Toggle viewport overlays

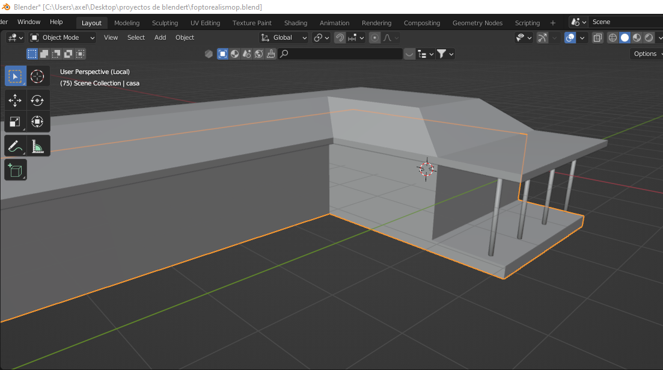point(570,38)
